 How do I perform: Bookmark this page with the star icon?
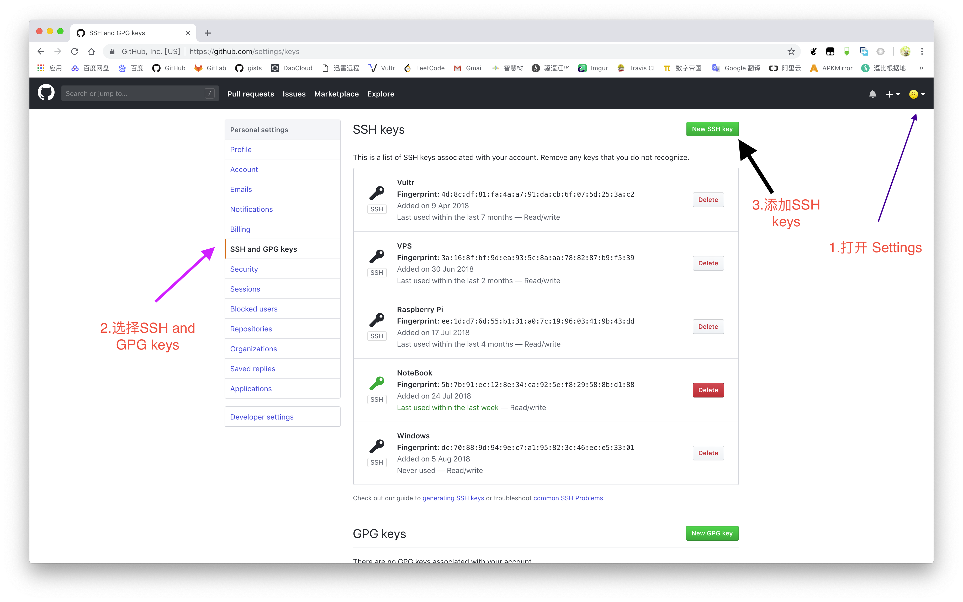pyautogui.click(x=791, y=51)
